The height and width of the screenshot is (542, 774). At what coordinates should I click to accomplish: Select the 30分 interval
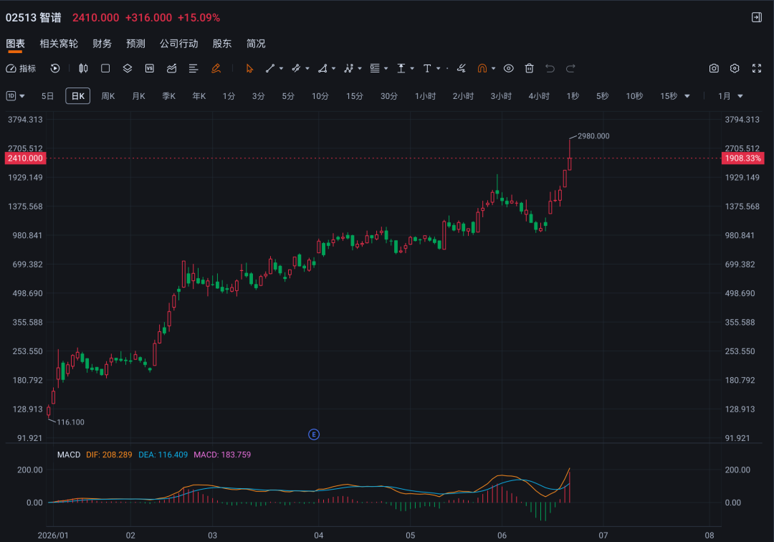pyautogui.click(x=389, y=96)
